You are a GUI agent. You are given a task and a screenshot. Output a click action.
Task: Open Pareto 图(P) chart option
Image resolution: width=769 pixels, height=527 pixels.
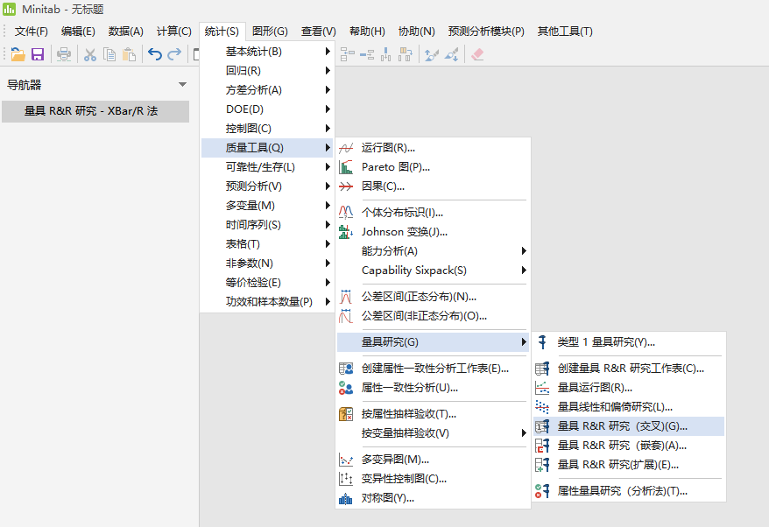(395, 167)
